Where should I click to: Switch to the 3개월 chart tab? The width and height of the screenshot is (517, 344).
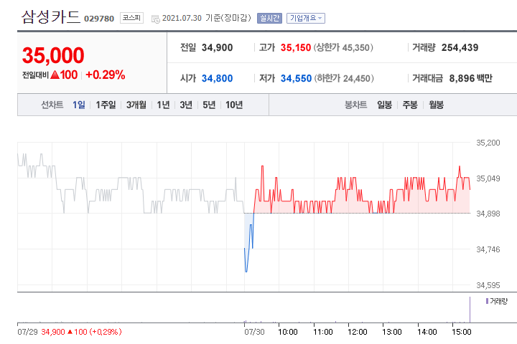tap(136, 105)
